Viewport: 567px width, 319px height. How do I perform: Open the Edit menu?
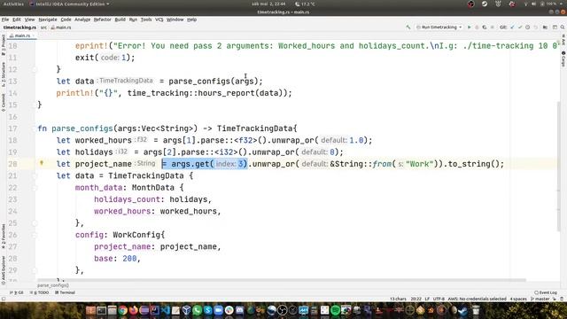click(17, 19)
